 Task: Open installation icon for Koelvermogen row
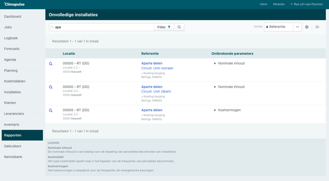click(x=51, y=110)
